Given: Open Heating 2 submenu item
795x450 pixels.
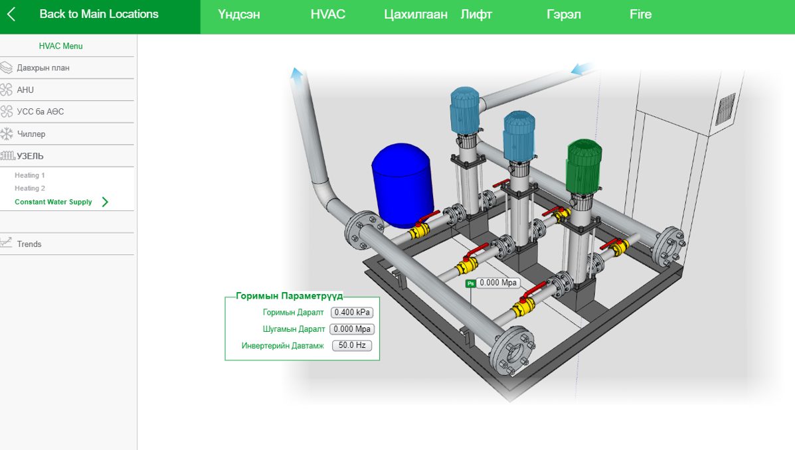Looking at the screenshot, I should 30,188.
